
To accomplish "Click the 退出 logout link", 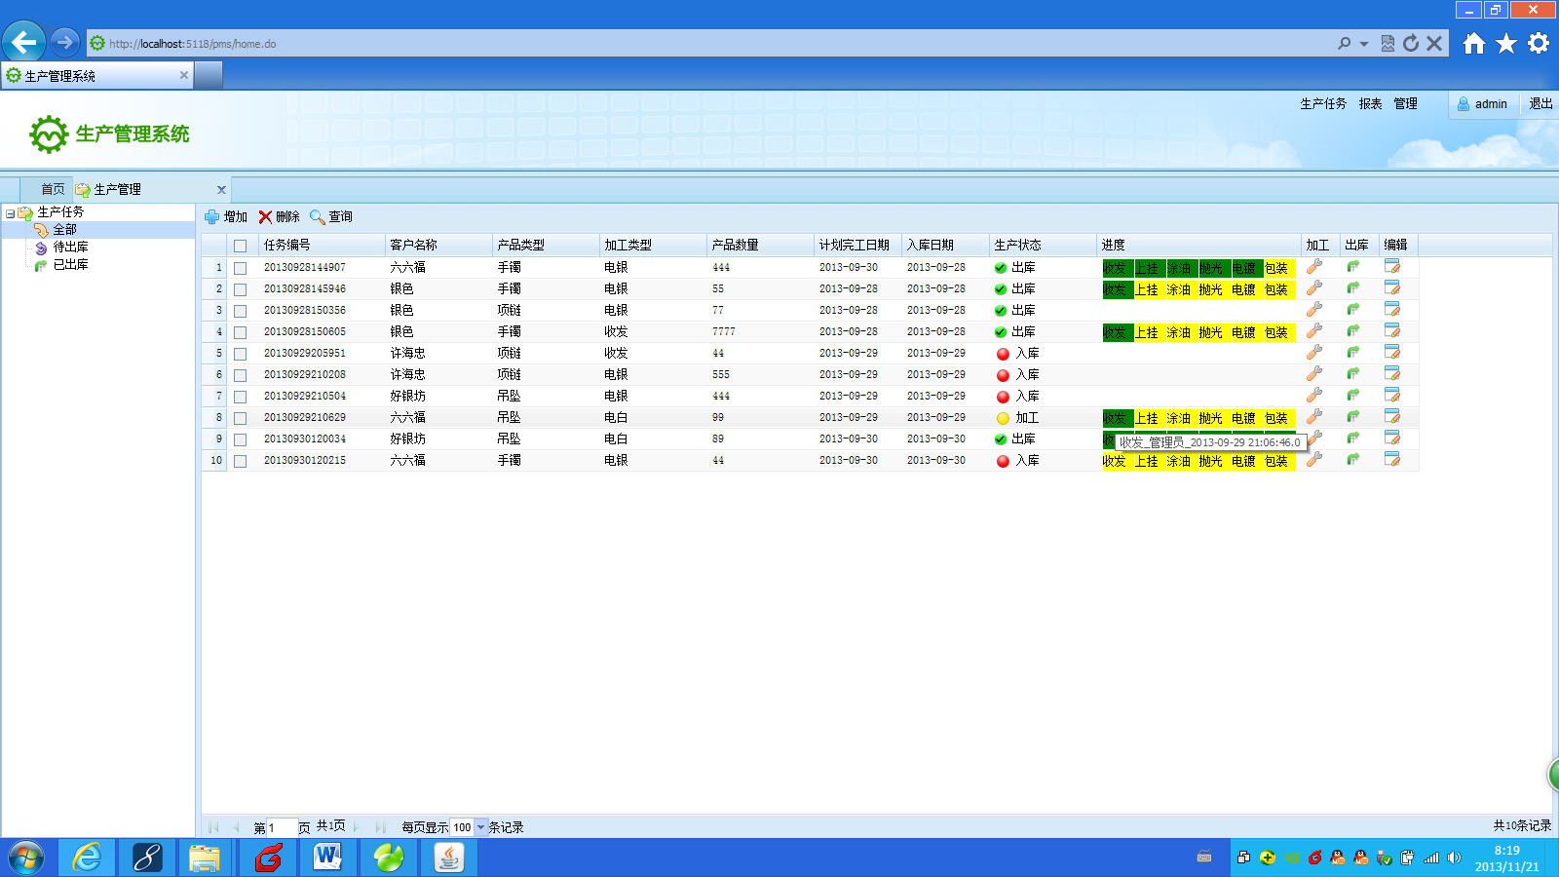I will pyautogui.click(x=1540, y=103).
